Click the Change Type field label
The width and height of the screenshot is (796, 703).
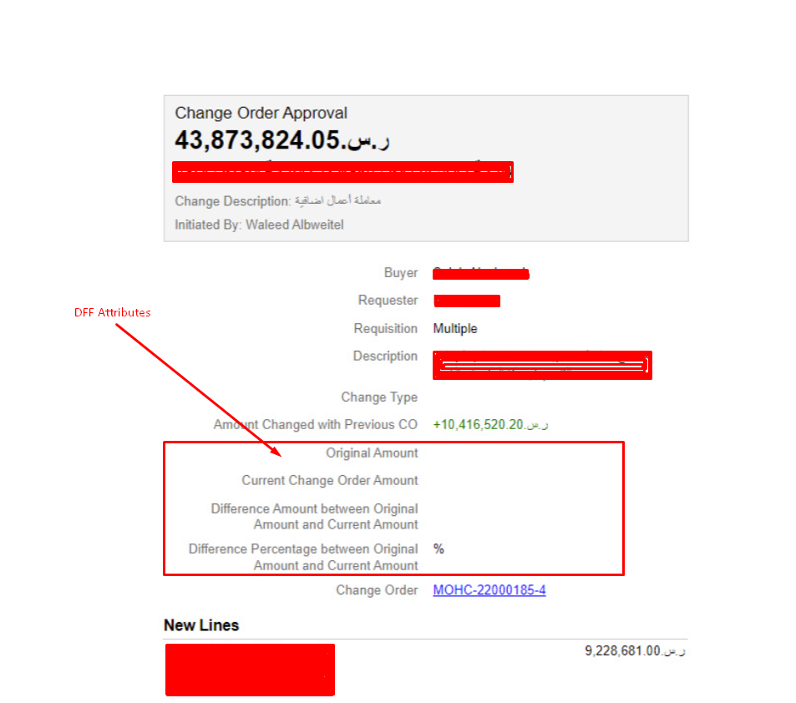click(x=379, y=397)
